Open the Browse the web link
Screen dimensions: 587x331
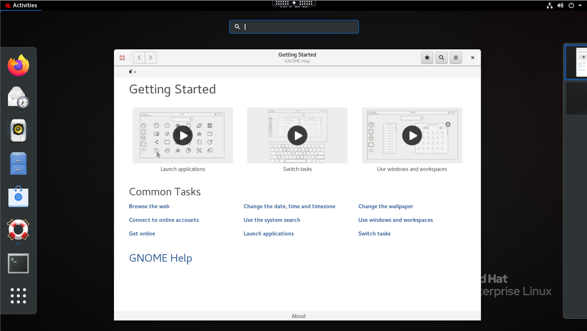pos(149,206)
